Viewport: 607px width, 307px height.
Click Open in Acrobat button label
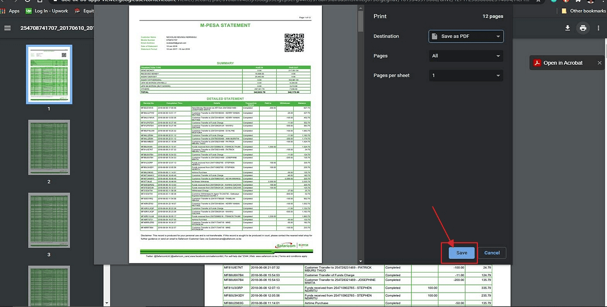click(x=563, y=63)
